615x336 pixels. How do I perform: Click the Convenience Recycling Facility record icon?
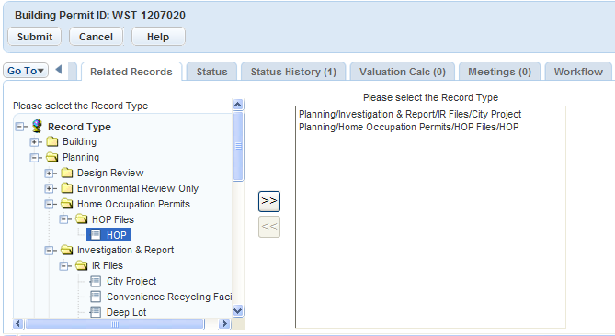[x=96, y=297]
